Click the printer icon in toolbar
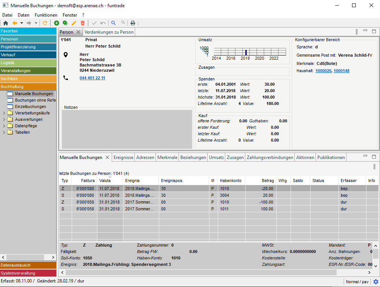 tap(133, 23)
